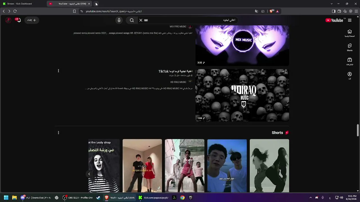Image resolution: width=360 pixels, height=202 pixels.
Task: Open a new browser tab
Action: point(96,4)
